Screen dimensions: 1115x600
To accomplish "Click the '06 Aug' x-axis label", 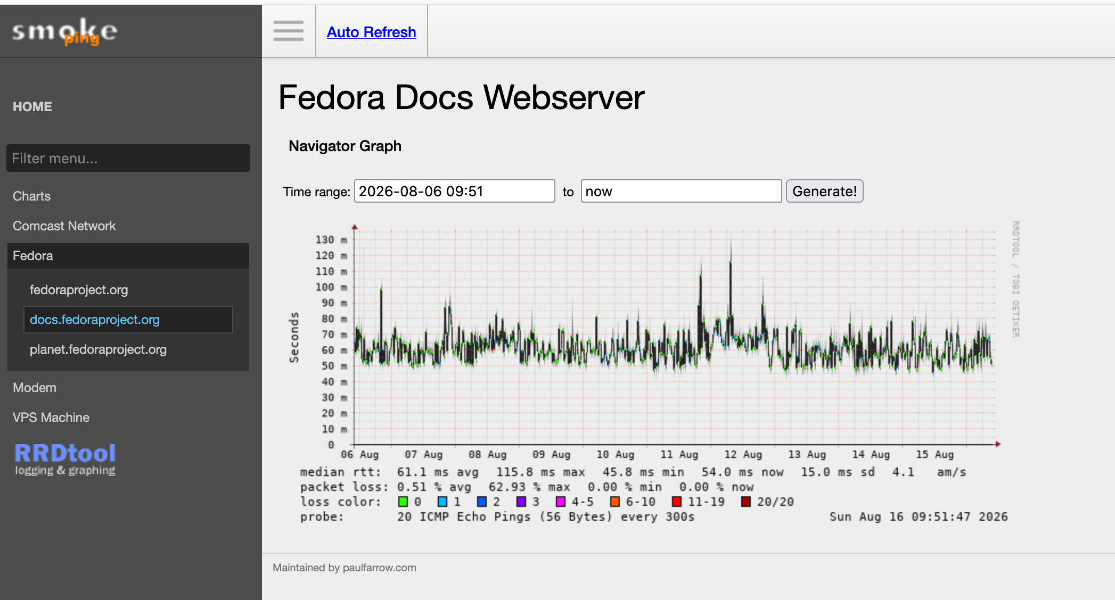I will [x=359, y=454].
